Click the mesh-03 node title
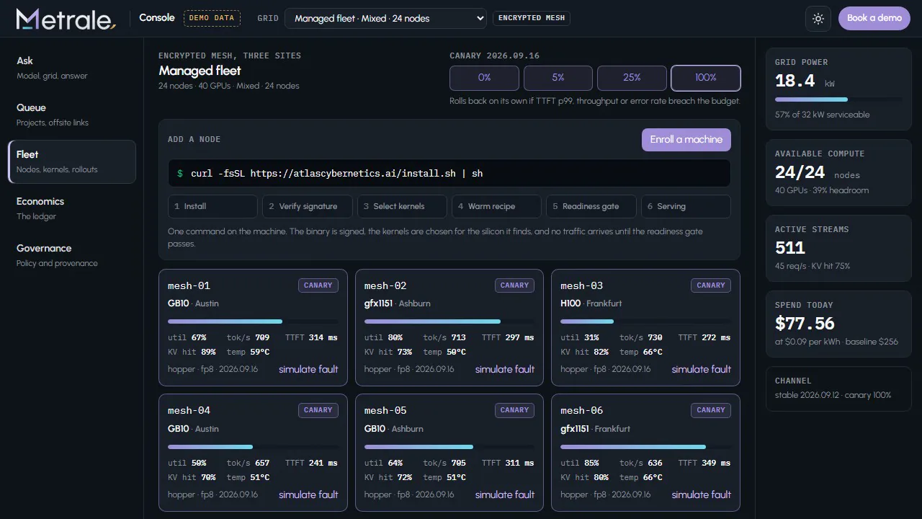This screenshot has width=922, height=519. 582,285
